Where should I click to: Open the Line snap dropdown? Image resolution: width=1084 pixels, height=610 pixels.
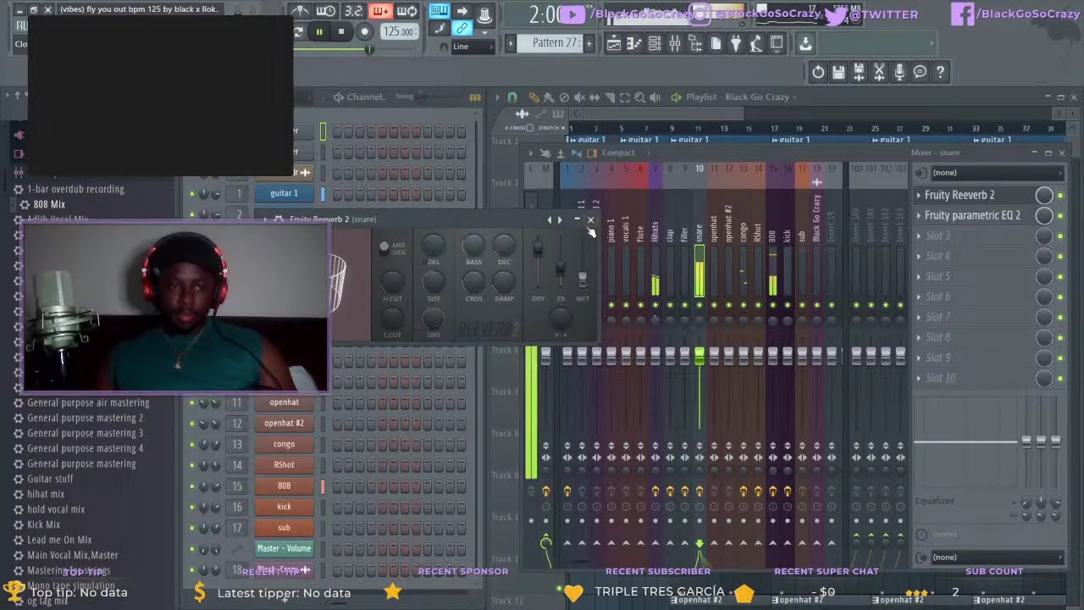click(x=473, y=47)
